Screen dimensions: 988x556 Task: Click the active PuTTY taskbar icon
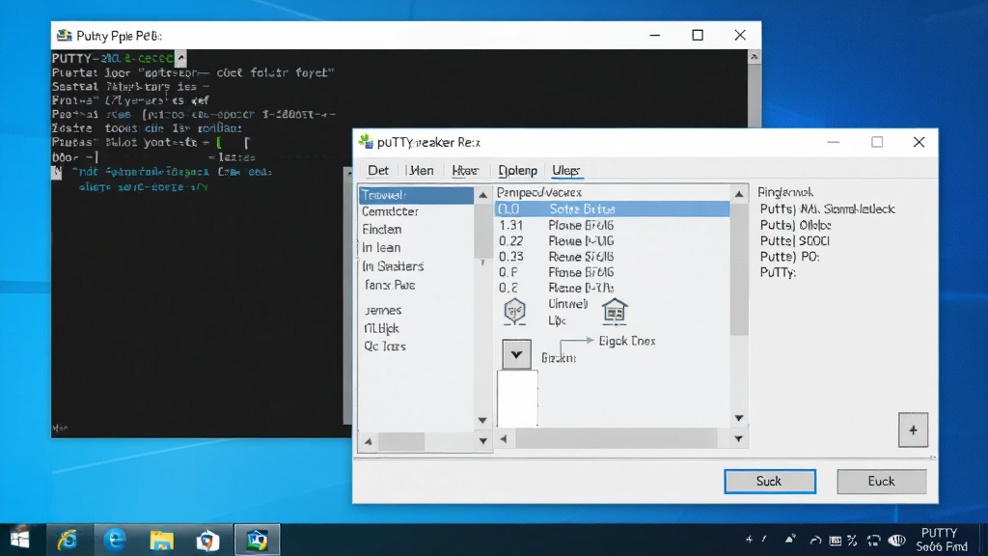pos(257,540)
